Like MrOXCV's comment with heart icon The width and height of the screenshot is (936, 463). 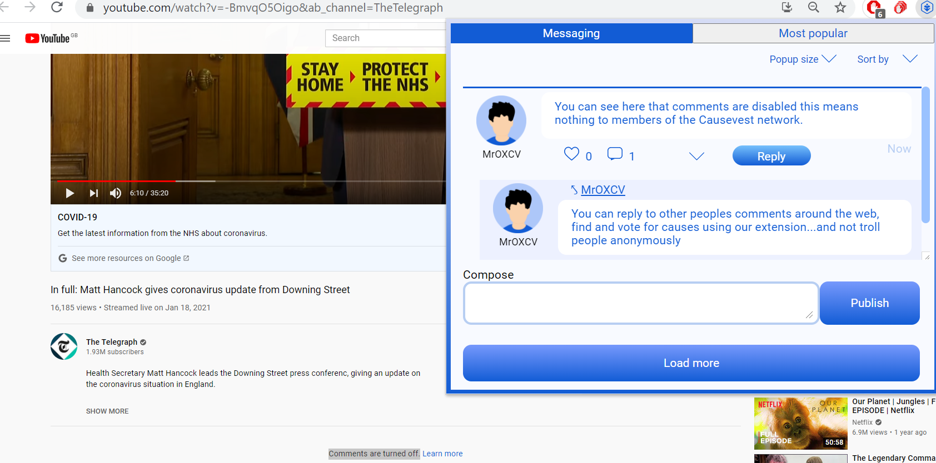pyautogui.click(x=571, y=154)
